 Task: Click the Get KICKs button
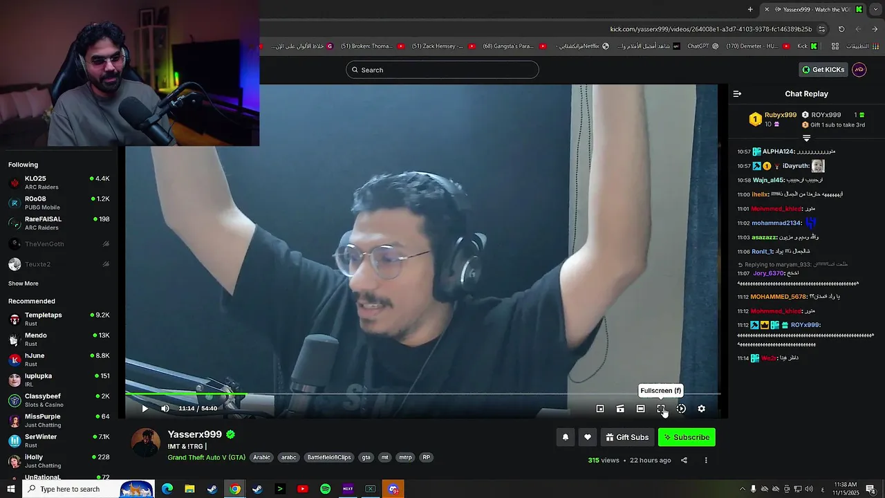pos(823,70)
